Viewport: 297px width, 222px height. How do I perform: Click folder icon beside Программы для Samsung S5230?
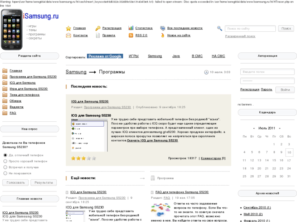tap(5, 77)
